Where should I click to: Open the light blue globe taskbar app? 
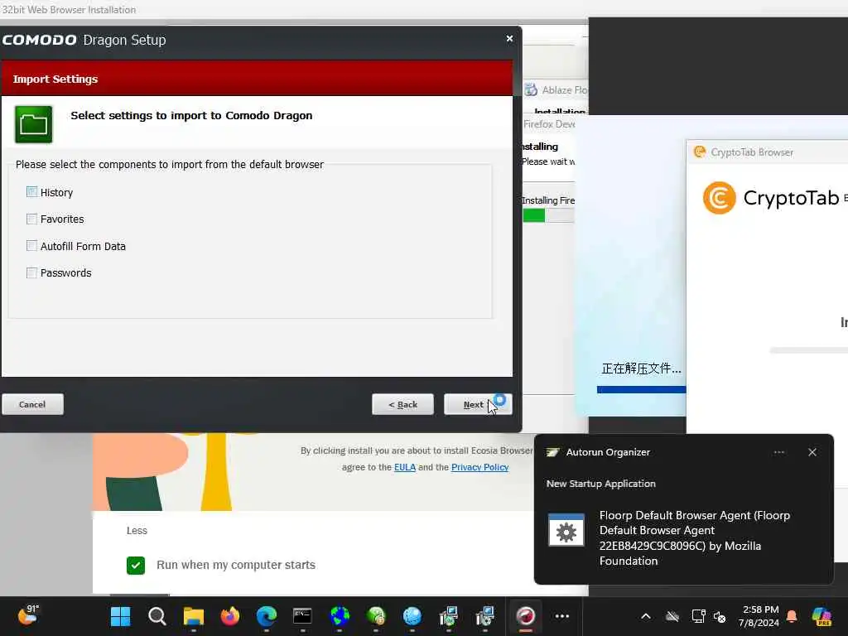(412, 616)
